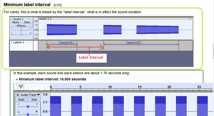Click the first waveform clip in Audio 1.1
The width and height of the screenshot is (214, 116).
coord(62,30)
